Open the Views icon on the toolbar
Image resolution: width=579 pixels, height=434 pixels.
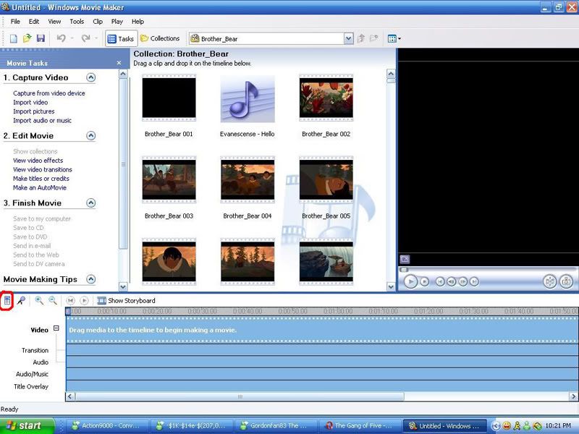394,38
